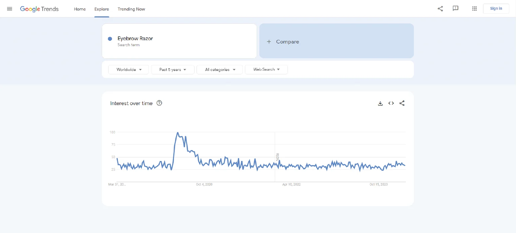
Task: Expand the All categories dropdown
Action: point(220,70)
